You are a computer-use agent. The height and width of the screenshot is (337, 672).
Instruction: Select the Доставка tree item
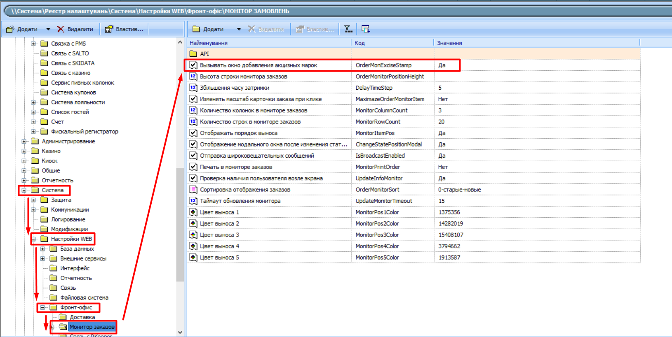point(82,317)
